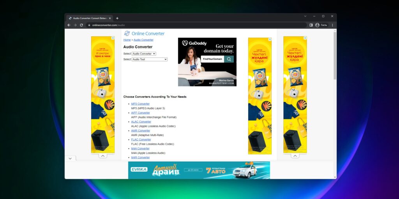Open the M4A Converter link

[x=140, y=148]
